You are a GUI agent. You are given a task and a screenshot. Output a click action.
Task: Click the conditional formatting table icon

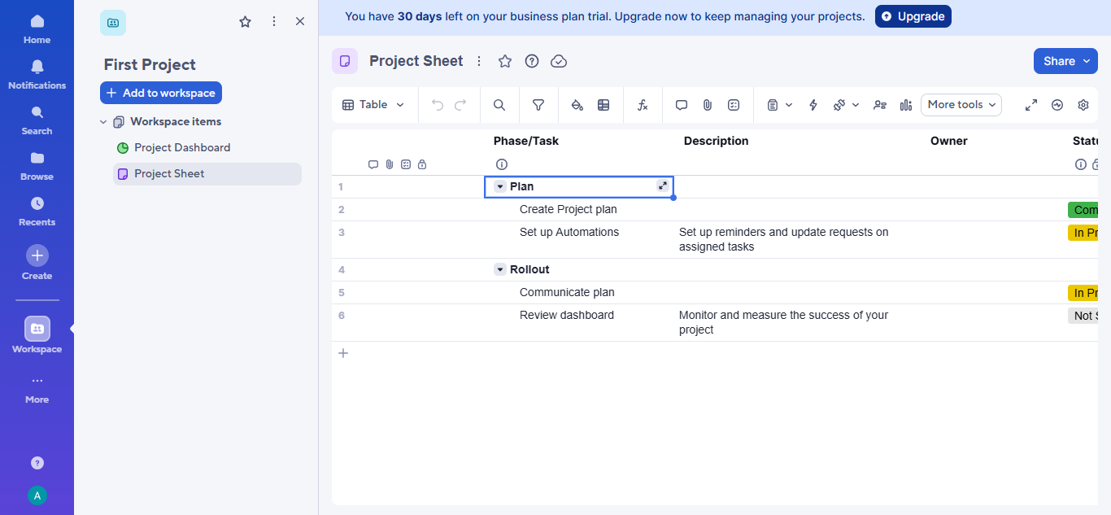603,105
